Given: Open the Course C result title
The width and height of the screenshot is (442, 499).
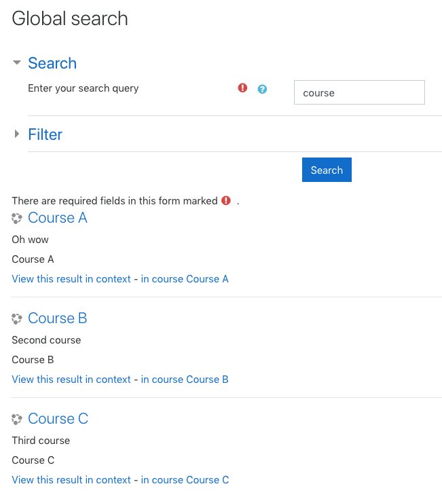Looking at the screenshot, I should point(58,419).
